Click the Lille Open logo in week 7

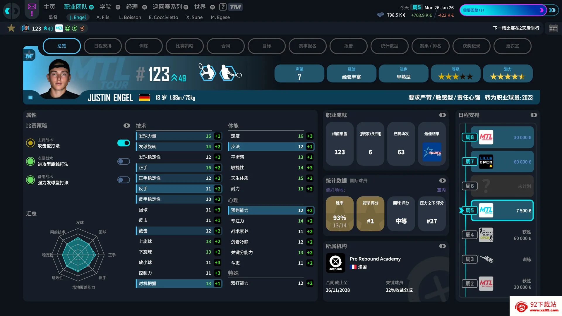tap(486, 162)
